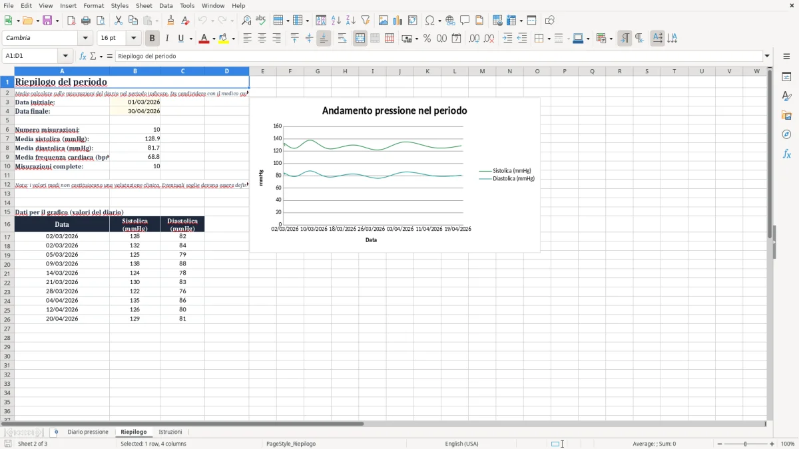Click the Save document icon
This screenshot has width=799, height=449.
click(47, 21)
